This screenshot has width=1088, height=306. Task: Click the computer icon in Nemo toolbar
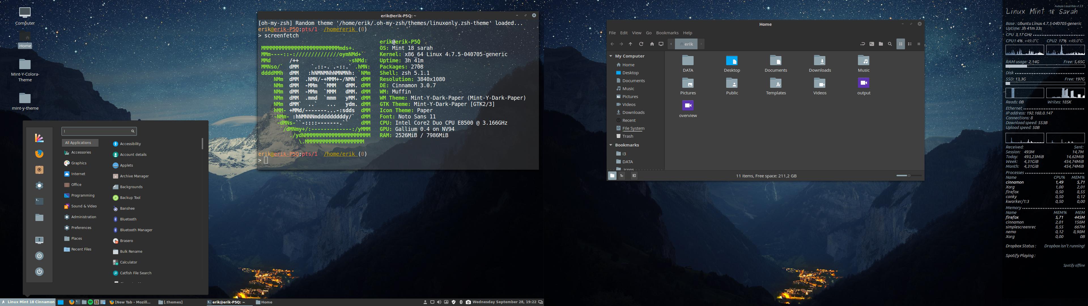click(x=661, y=44)
